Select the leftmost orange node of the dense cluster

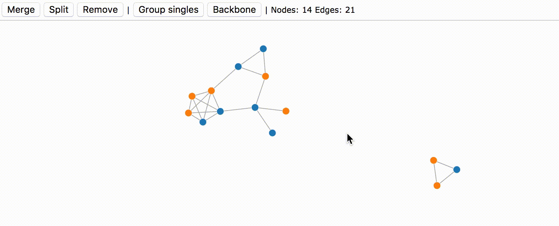point(188,113)
